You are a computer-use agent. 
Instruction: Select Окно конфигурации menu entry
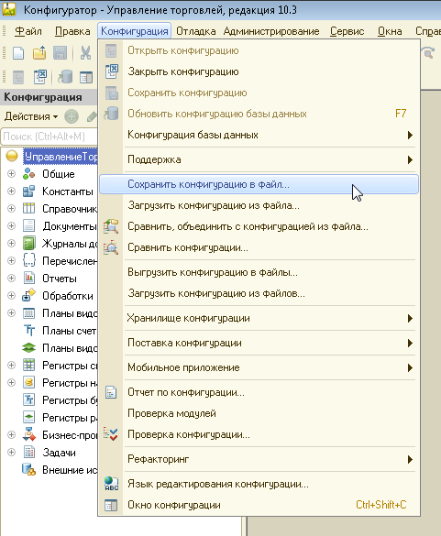point(259,505)
